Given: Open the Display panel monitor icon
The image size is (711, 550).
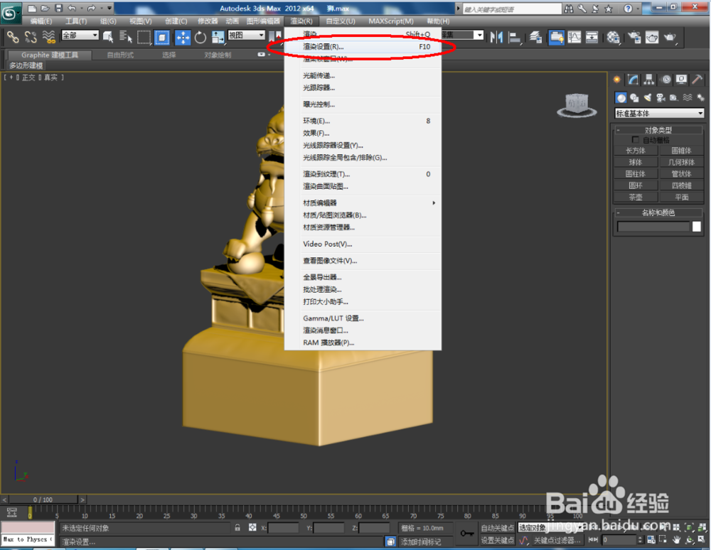Looking at the screenshot, I should click(681, 80).
